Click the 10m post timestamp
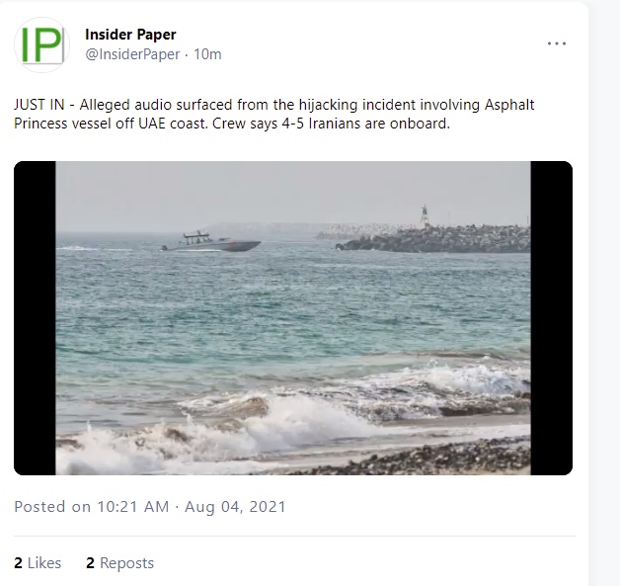Image resolution: width=620 pixels, height=586 pixels. [207, 54]
